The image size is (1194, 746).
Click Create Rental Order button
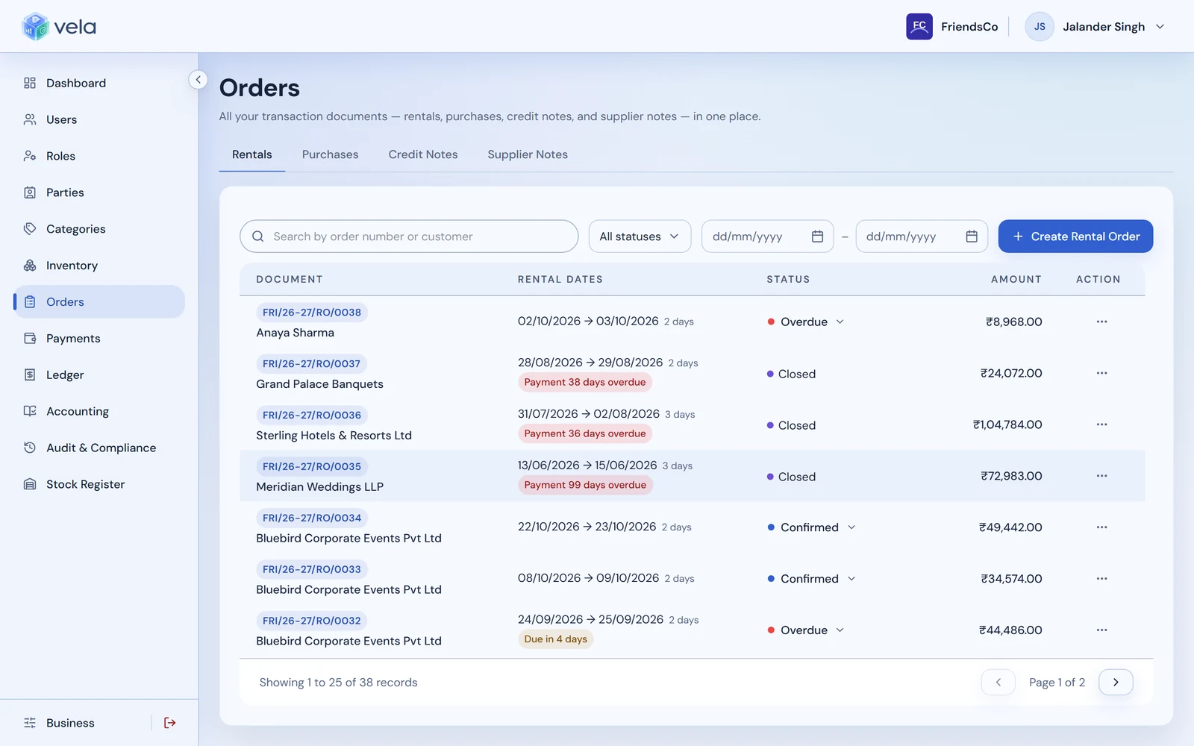[x=1075, y=236]
